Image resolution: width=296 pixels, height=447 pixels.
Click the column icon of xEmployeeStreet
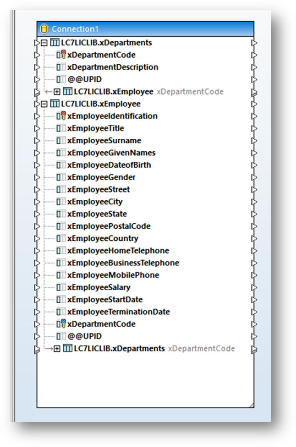tap(61, 190)
